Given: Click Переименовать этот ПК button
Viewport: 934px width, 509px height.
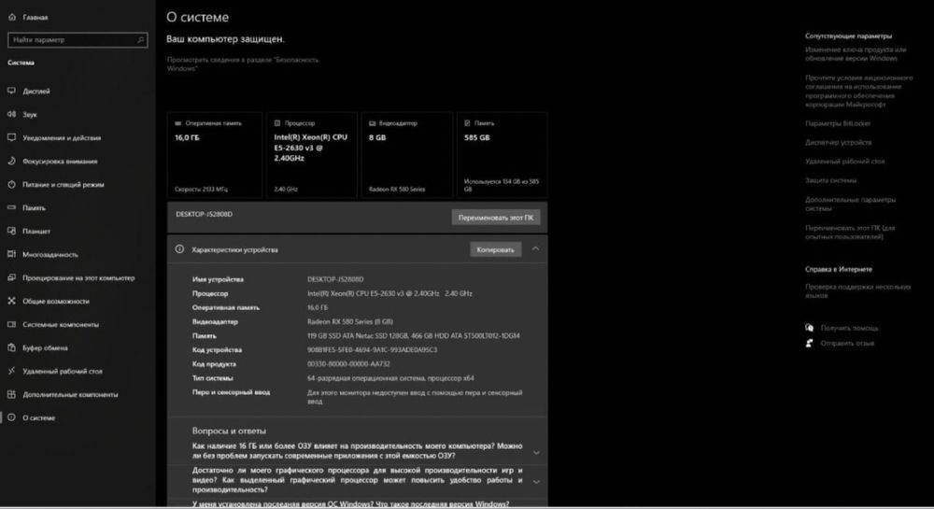Looking at the screenshot, I should click(496, 218).
